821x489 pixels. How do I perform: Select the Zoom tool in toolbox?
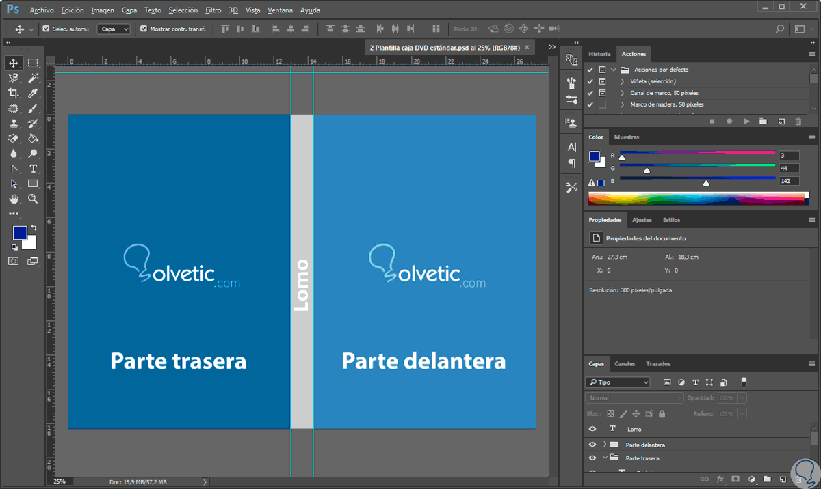coord(33,199)
